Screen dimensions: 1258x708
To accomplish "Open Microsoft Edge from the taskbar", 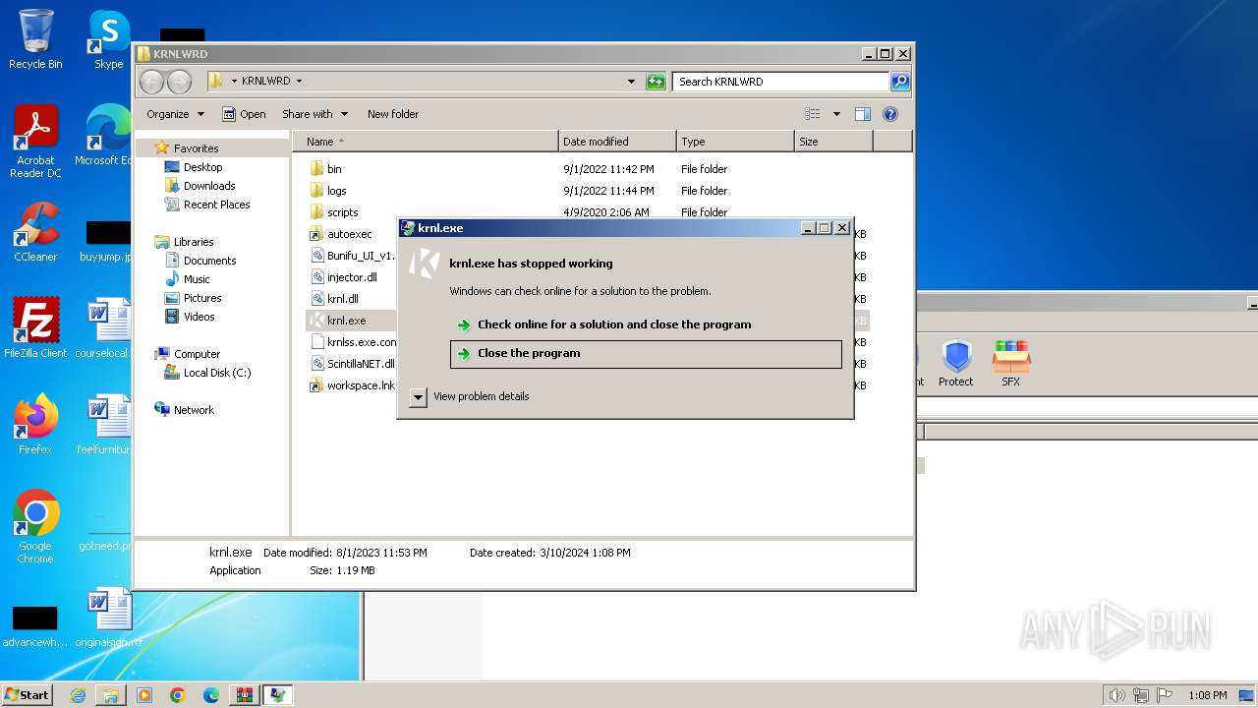I will [211, 695].
